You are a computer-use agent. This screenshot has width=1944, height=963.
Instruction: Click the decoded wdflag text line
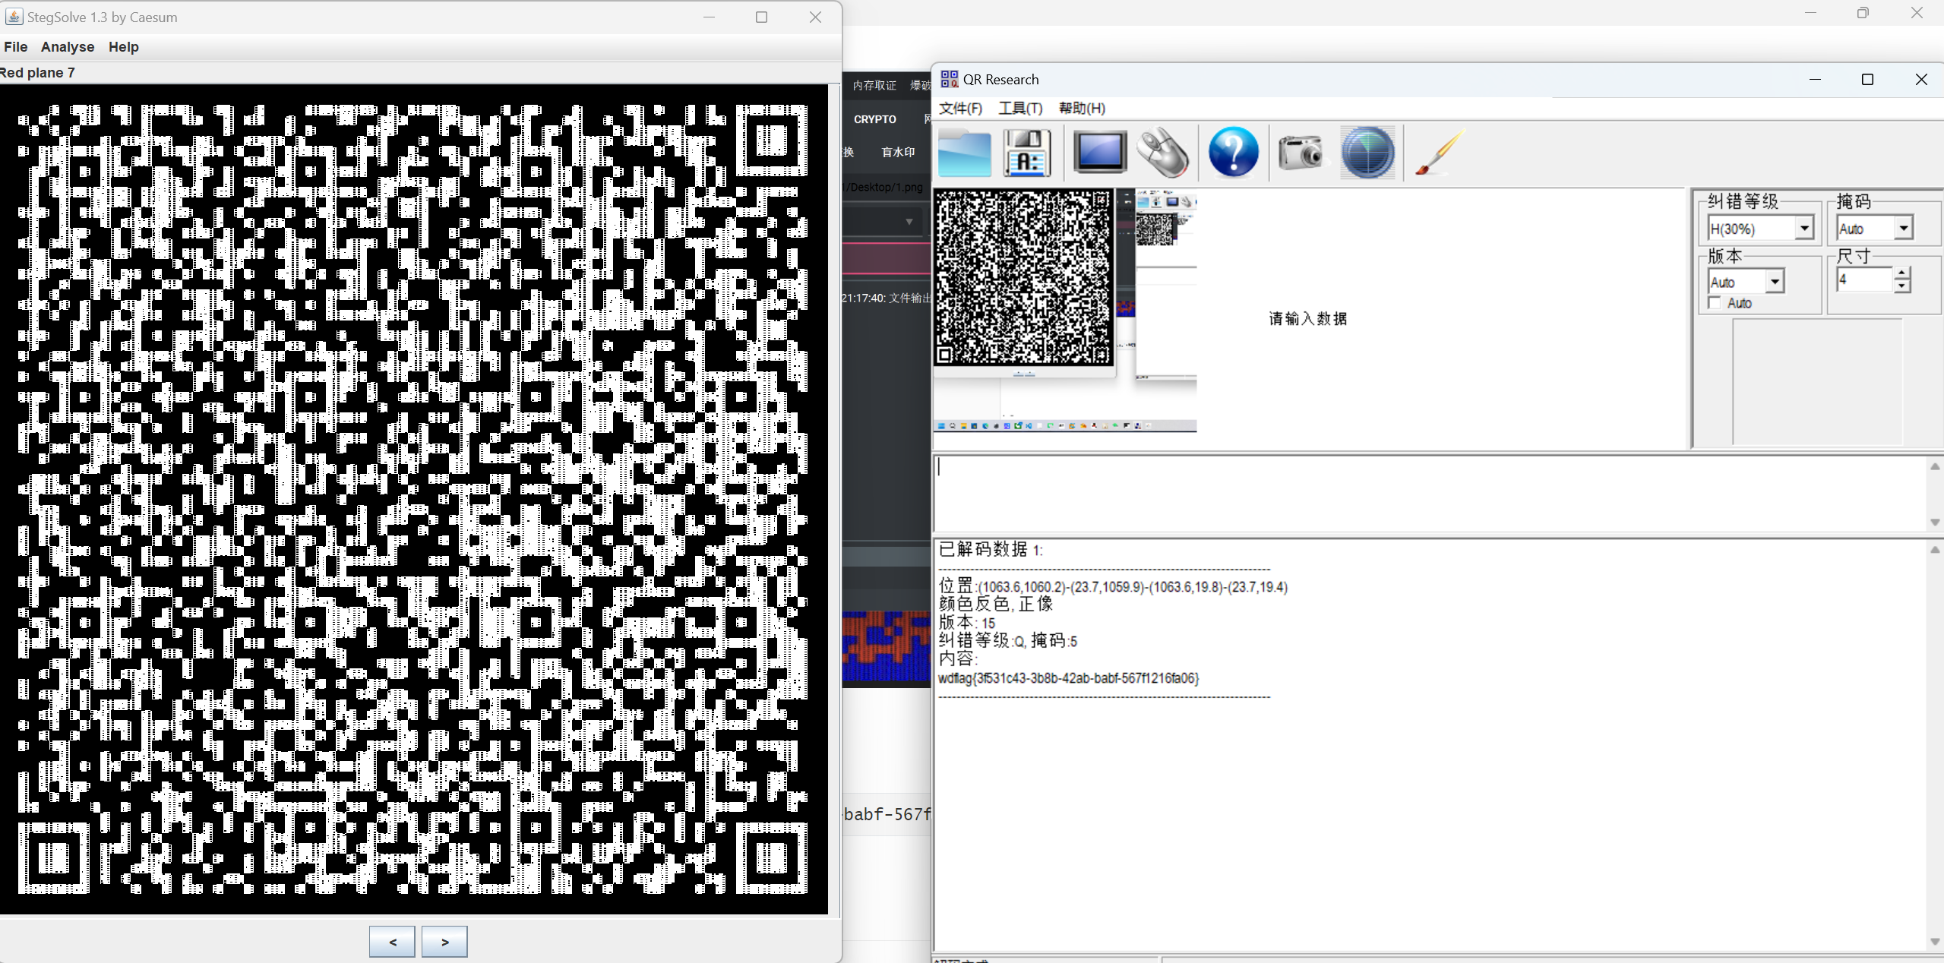1068,678
